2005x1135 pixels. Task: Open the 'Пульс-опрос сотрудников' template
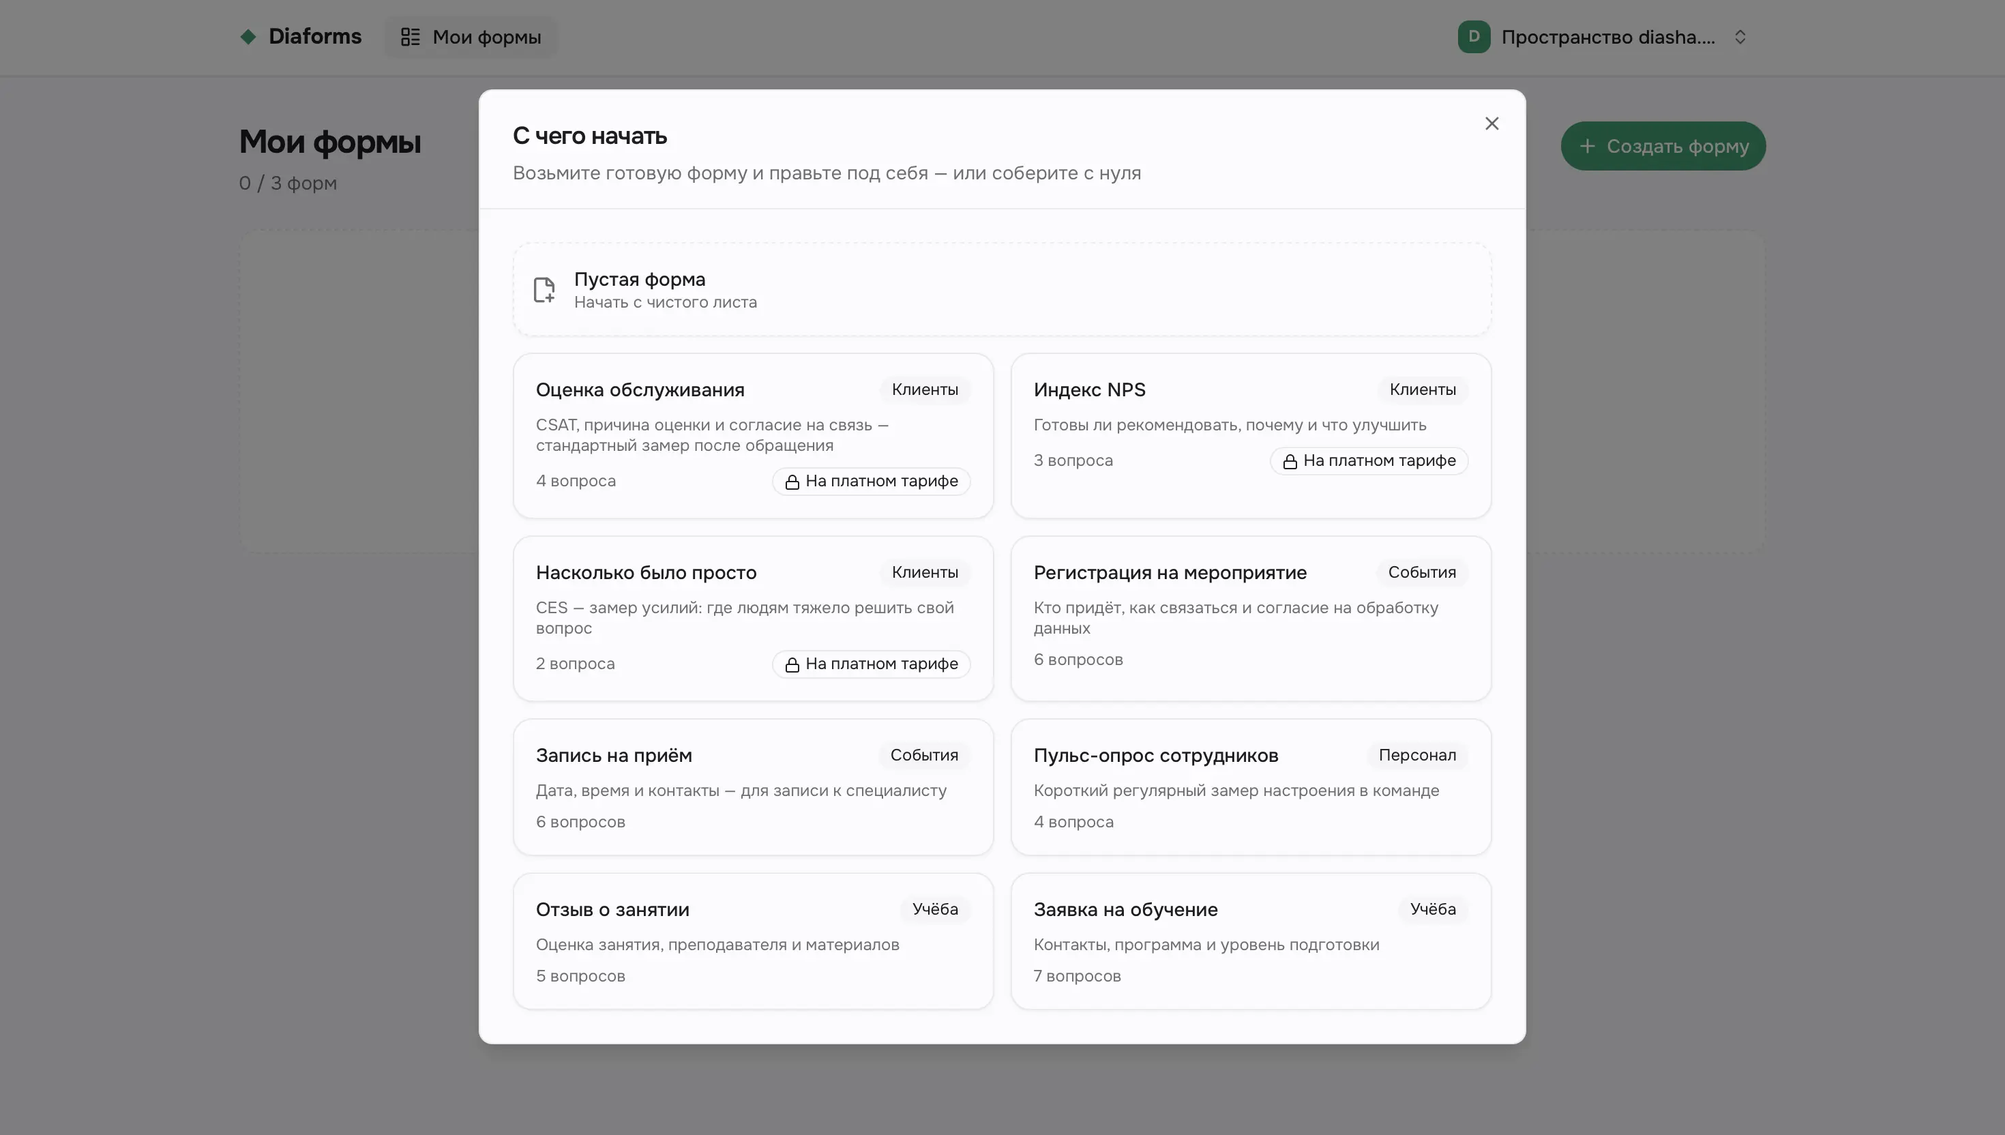pyautogui.click(x=1250, y=786)
